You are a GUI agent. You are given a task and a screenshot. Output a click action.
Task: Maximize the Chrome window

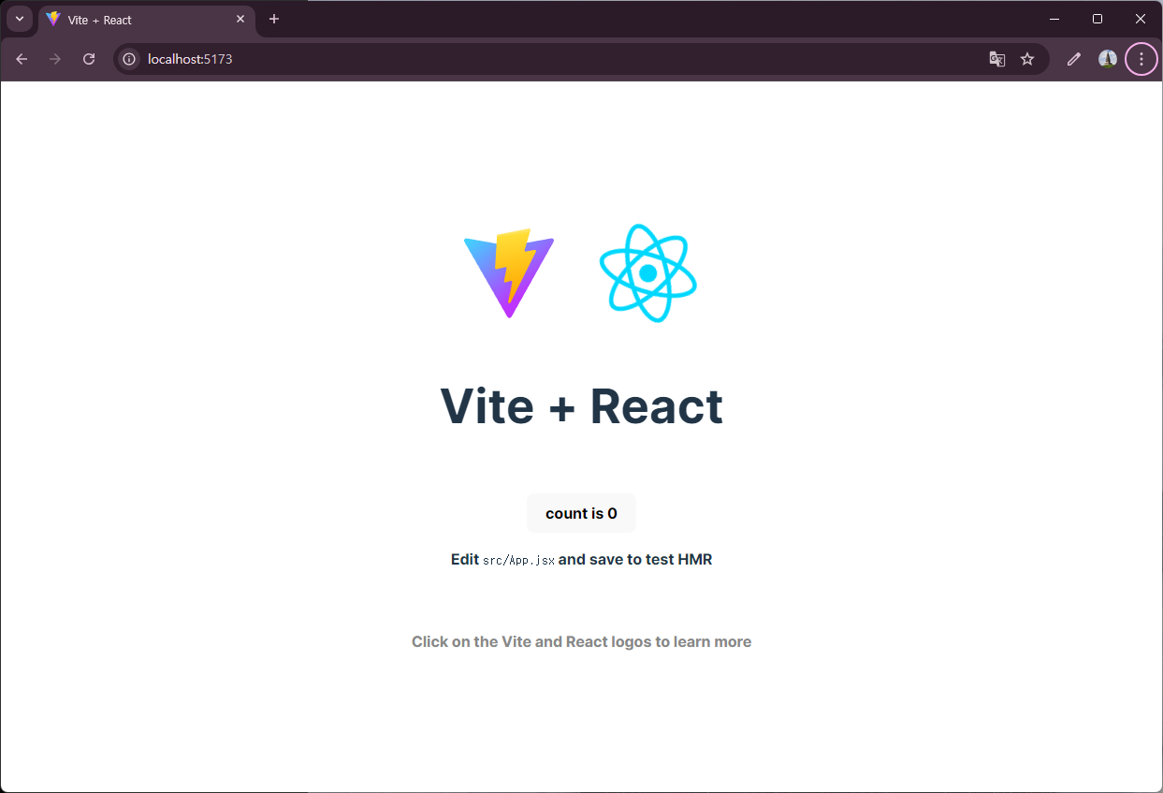click(x=1098, y=19)
